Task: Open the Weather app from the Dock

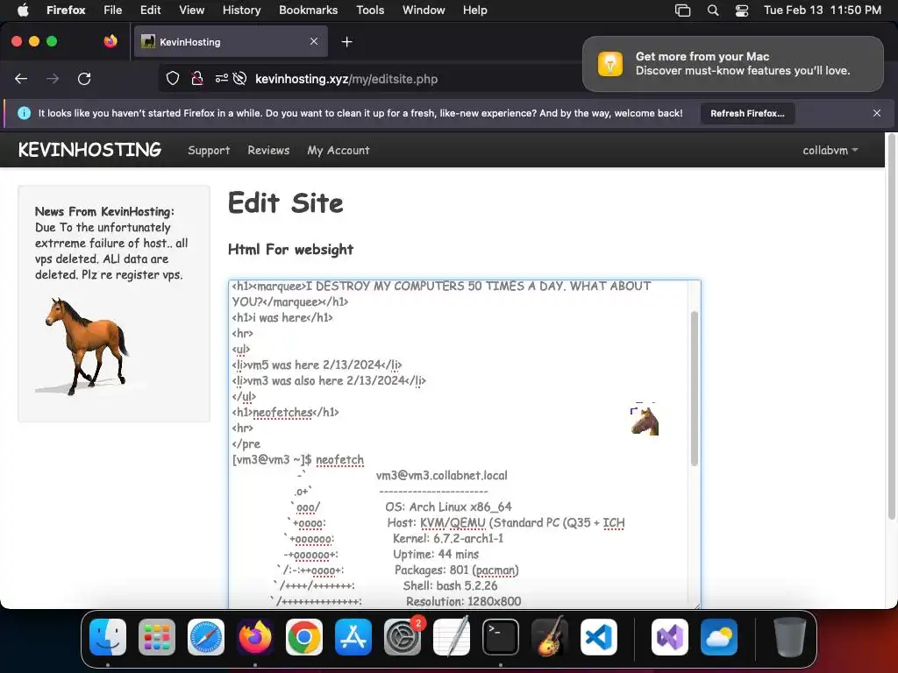Action: pos(719,637)
